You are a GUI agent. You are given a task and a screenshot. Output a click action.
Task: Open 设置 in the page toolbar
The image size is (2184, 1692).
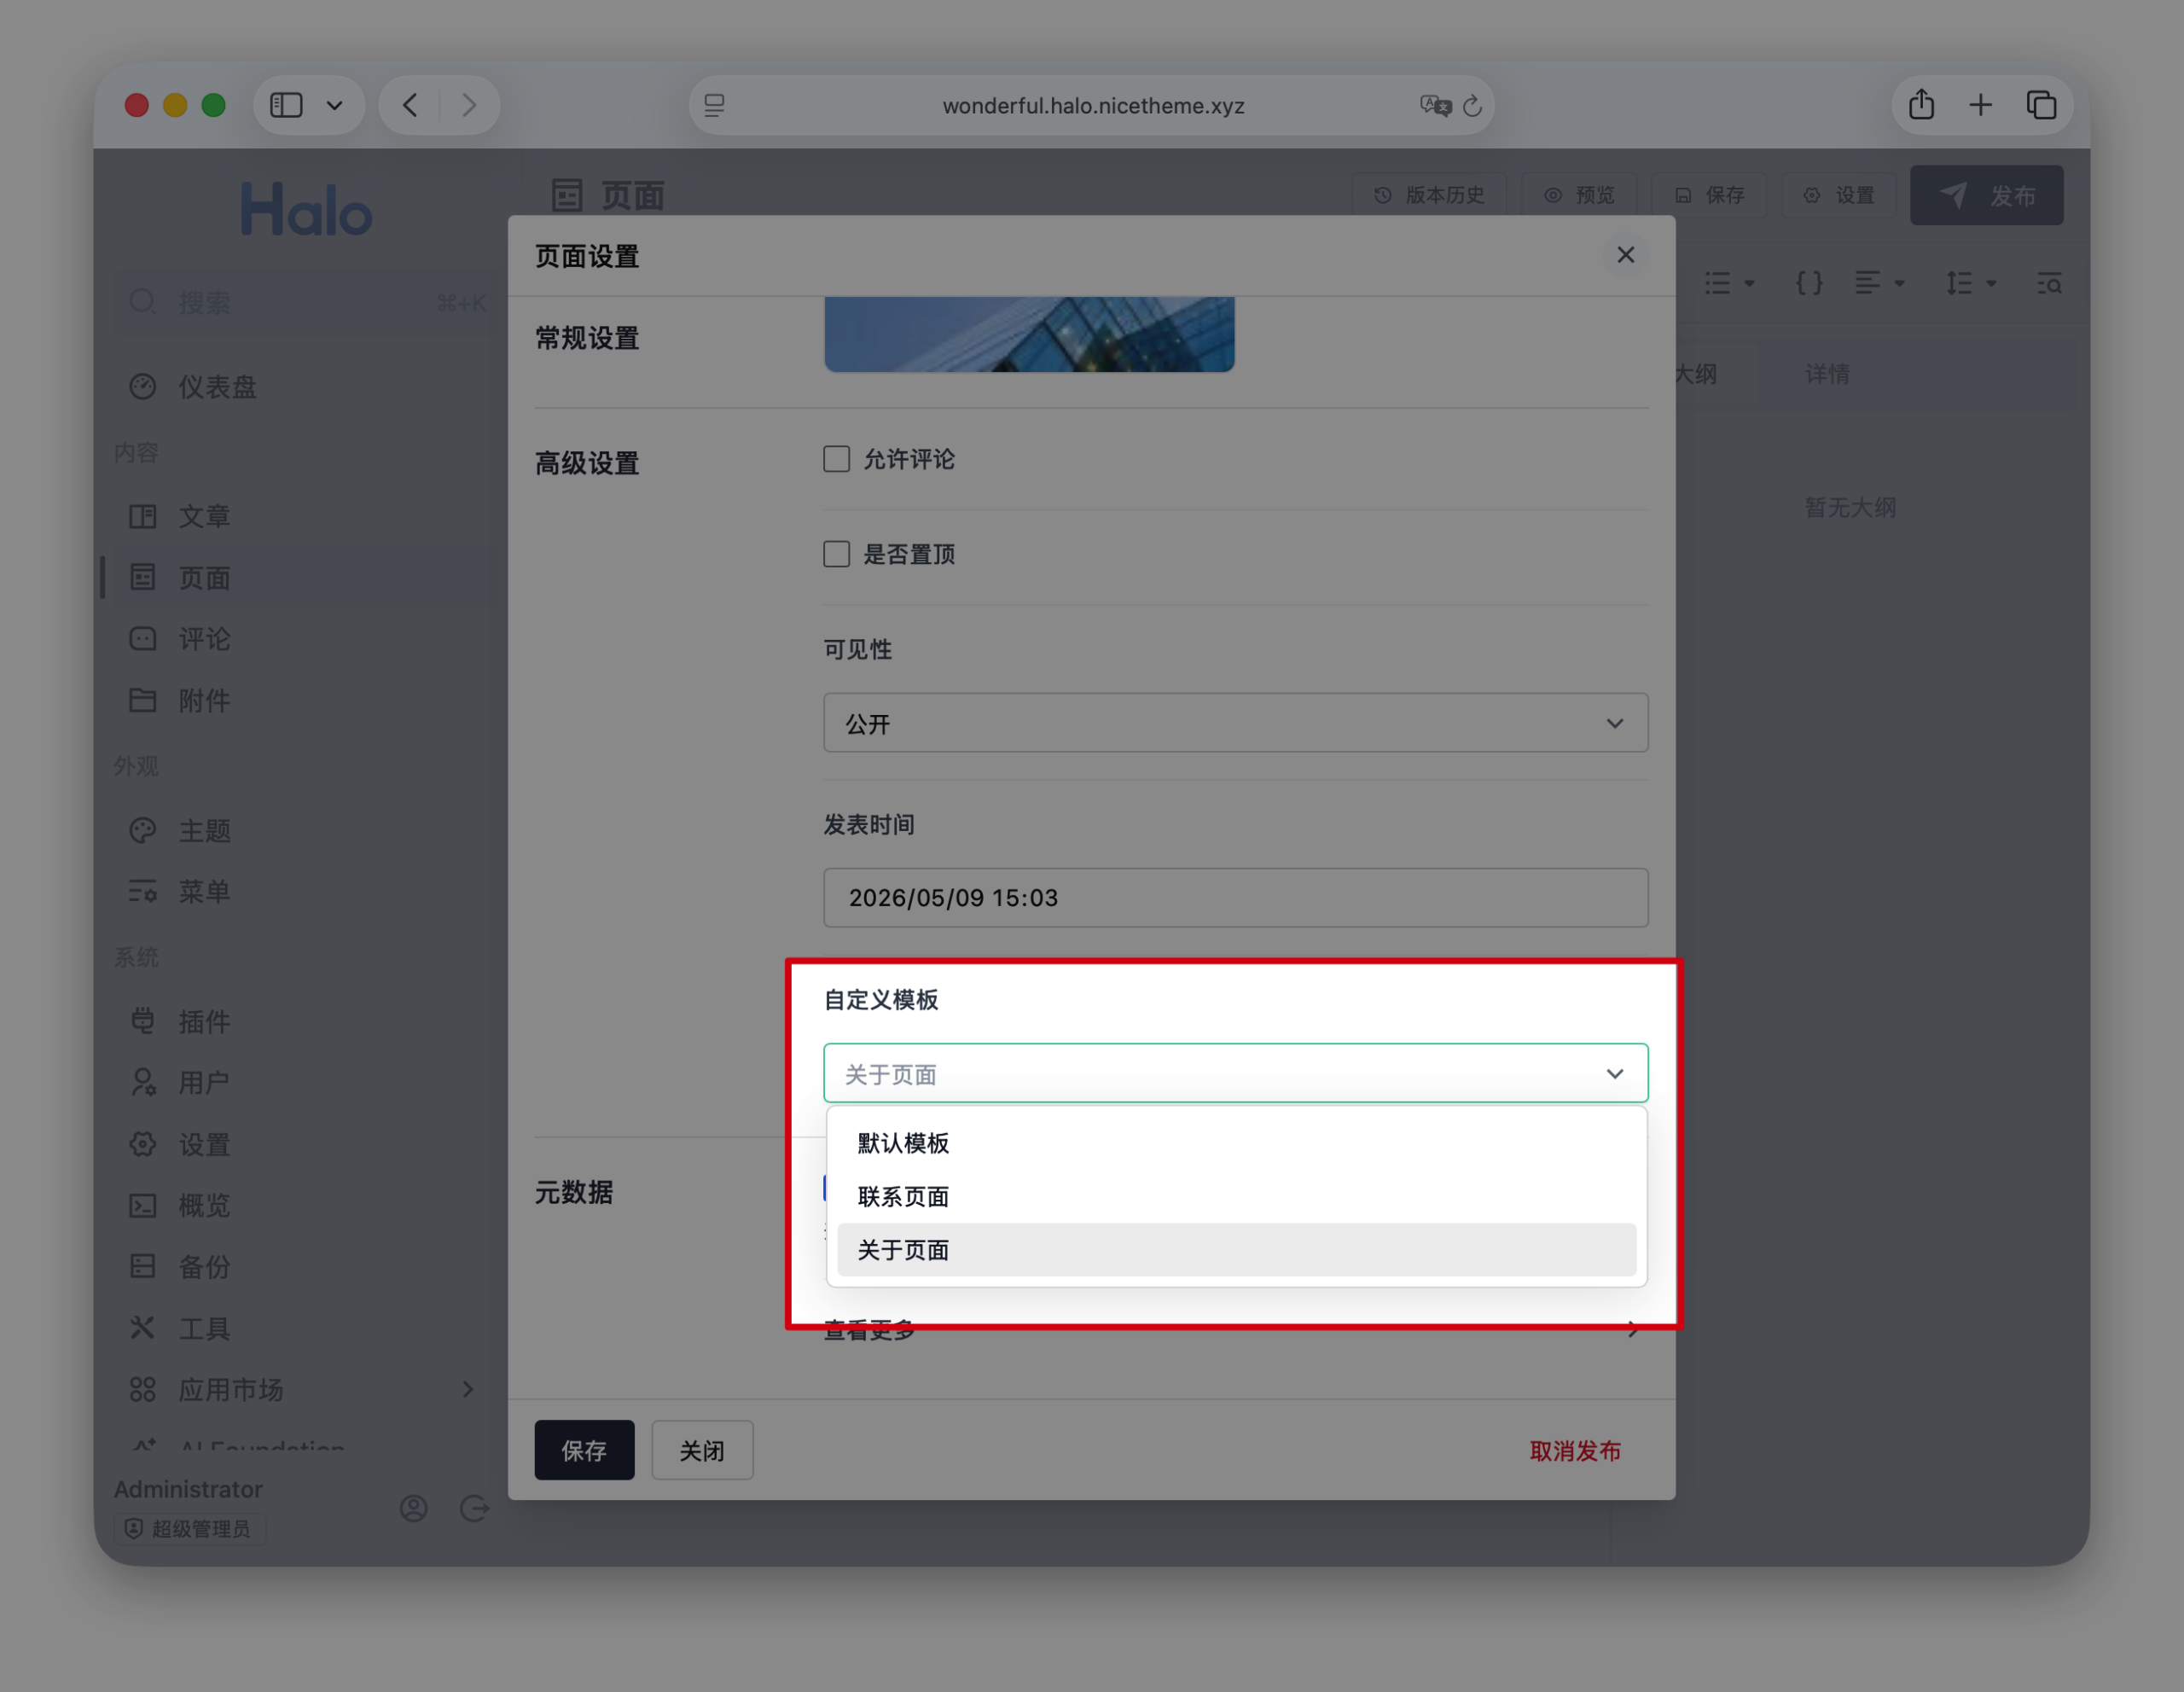click(x=1838, y=195)
